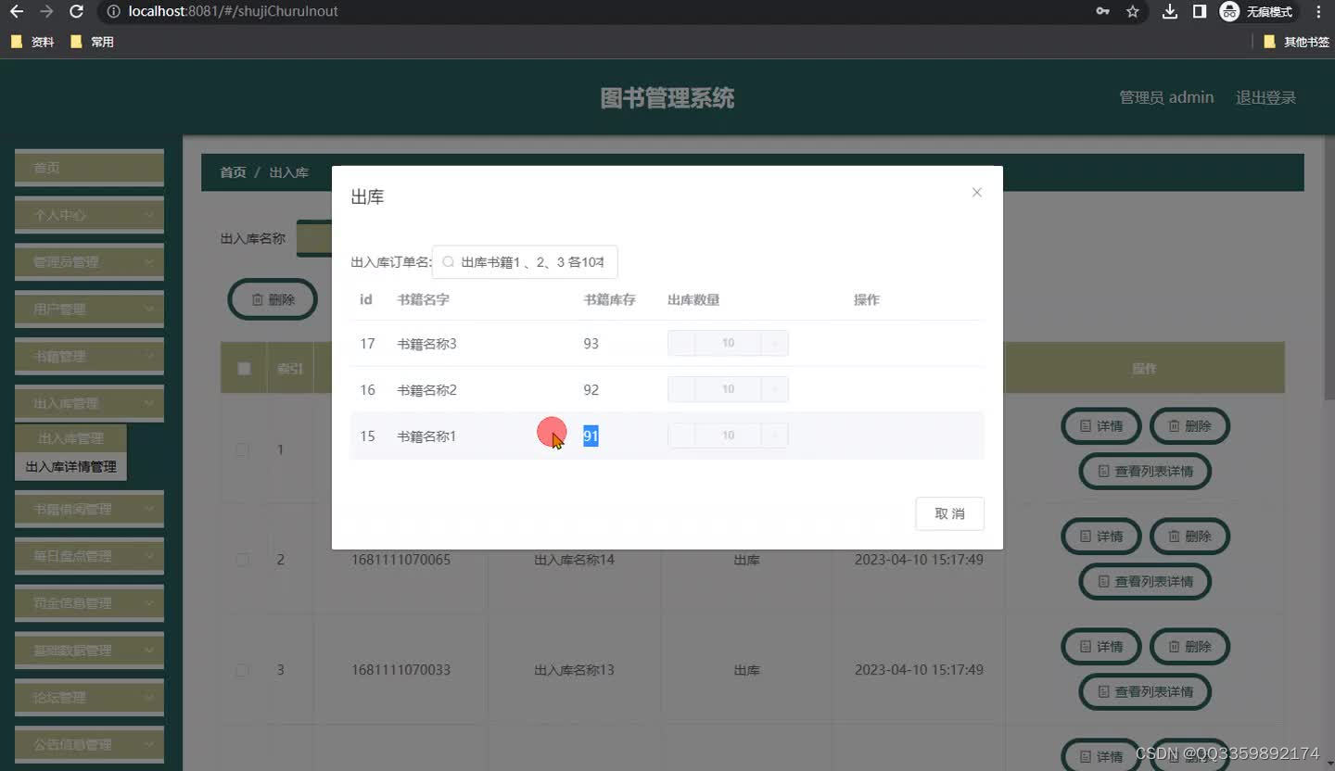Viewport: 1335px width, 771px height.
Task: Click the 书籍名称3 cell in dialog
Action: click(x=426, y=344)
